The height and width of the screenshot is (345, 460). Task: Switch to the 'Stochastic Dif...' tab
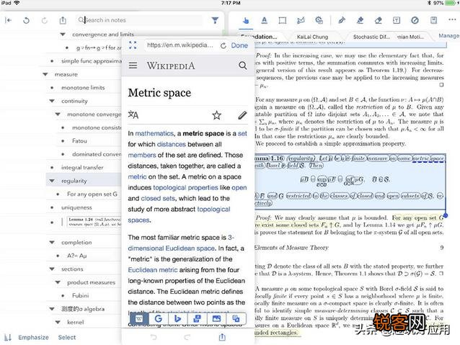371,37
